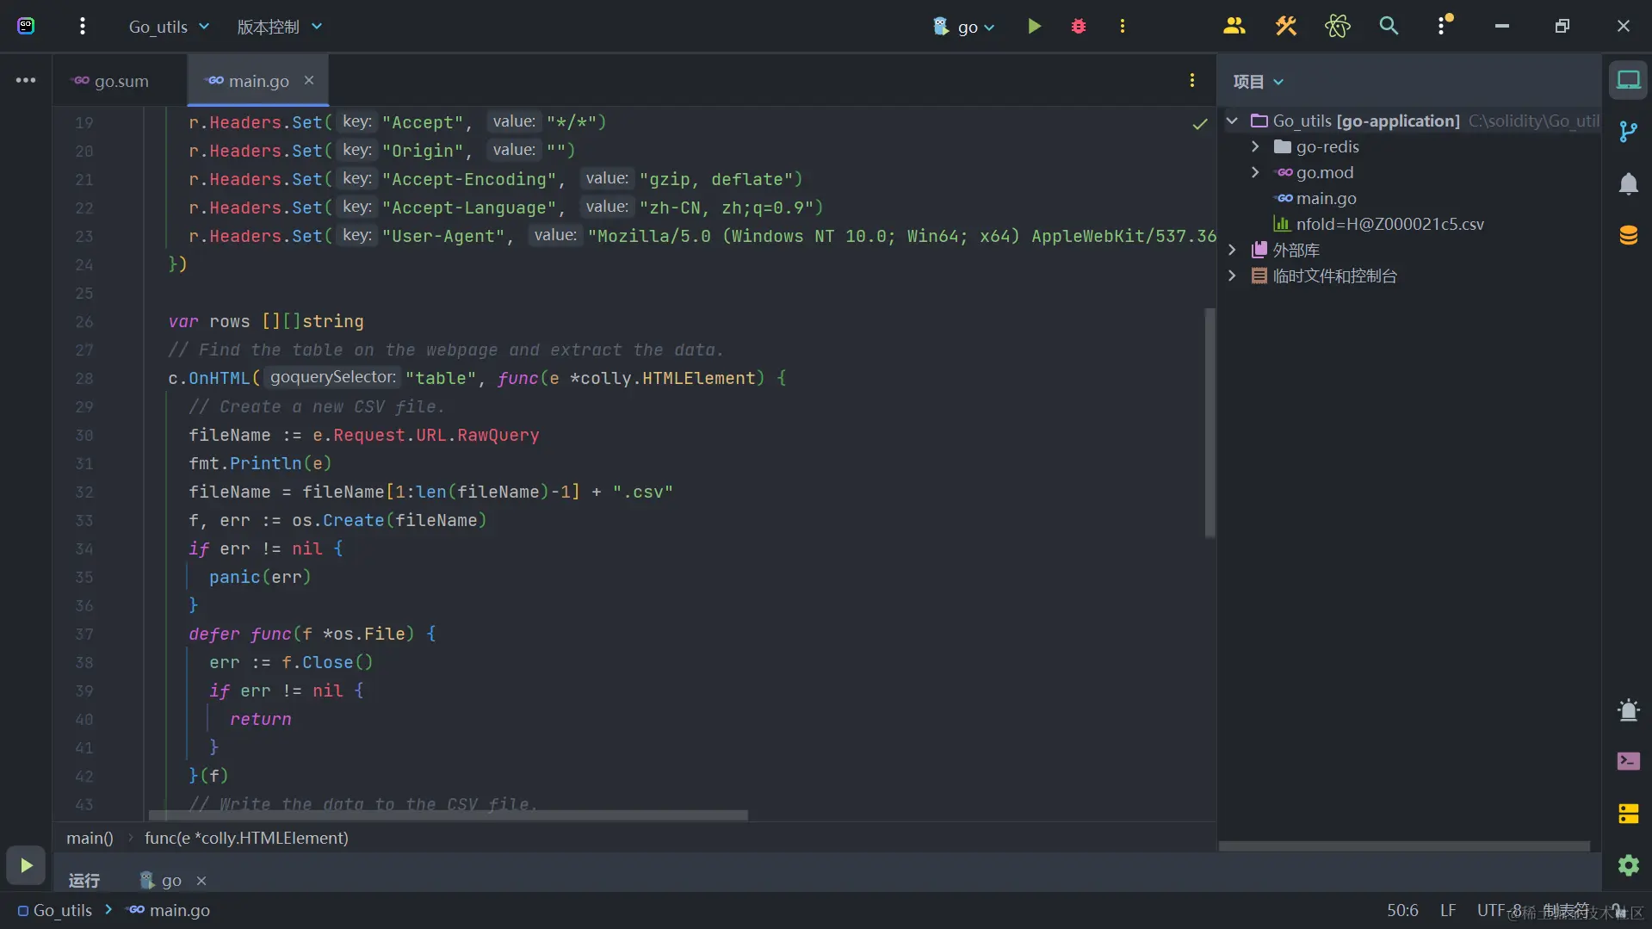The height and width of the screenshot is (929, 1652).
Task: Collapse the Go_utils root folder
Action: point(1232,121)
